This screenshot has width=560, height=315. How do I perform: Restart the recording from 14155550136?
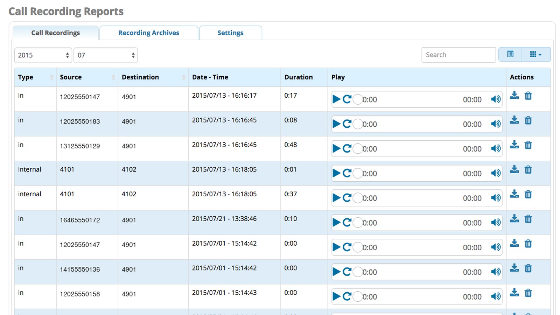click(x=347, y=272)
